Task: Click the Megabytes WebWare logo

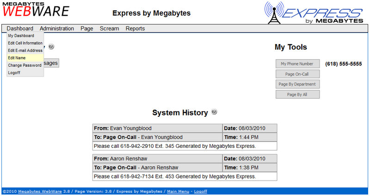Action: (36, 10)
